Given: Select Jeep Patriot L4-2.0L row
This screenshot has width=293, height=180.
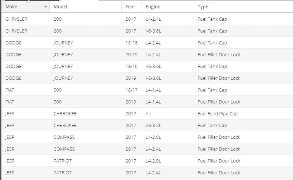Looking at the screenshot, I should [x=148, y=161].
